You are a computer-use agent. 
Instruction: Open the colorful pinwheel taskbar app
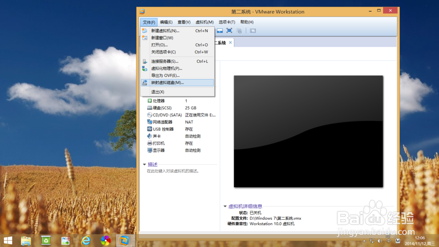tap(105, 240)
